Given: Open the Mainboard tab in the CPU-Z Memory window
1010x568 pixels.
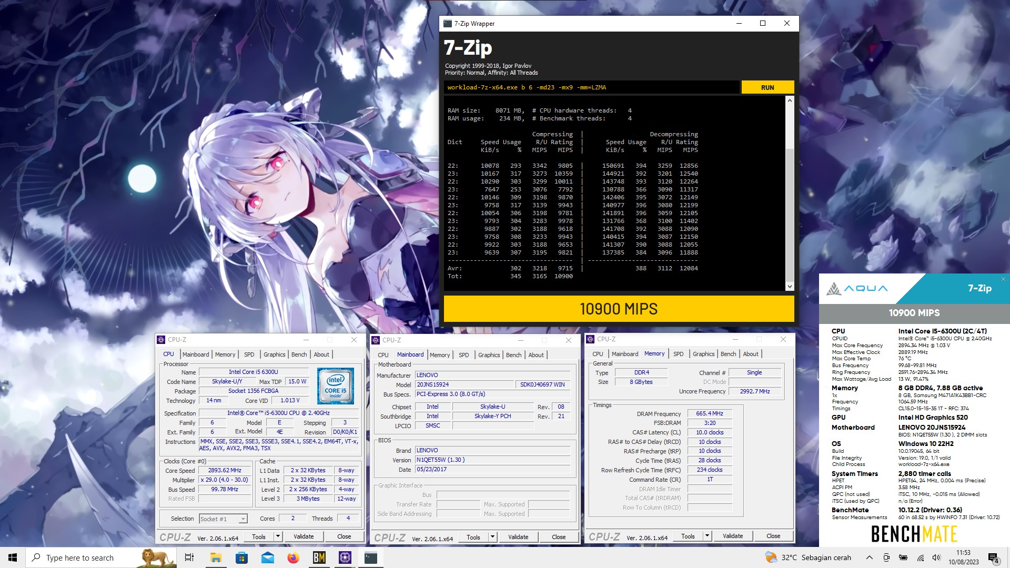Looking at the screenshot, I should (x=625, y=354).
